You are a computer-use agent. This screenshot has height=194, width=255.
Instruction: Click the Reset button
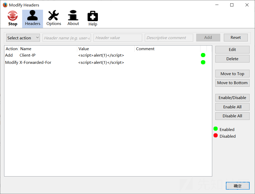click(236, 38)
